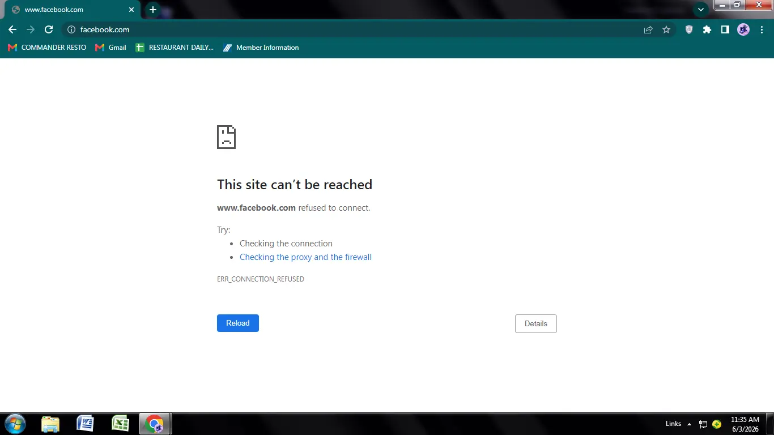Click the green tray notification icon

[717, 424]
